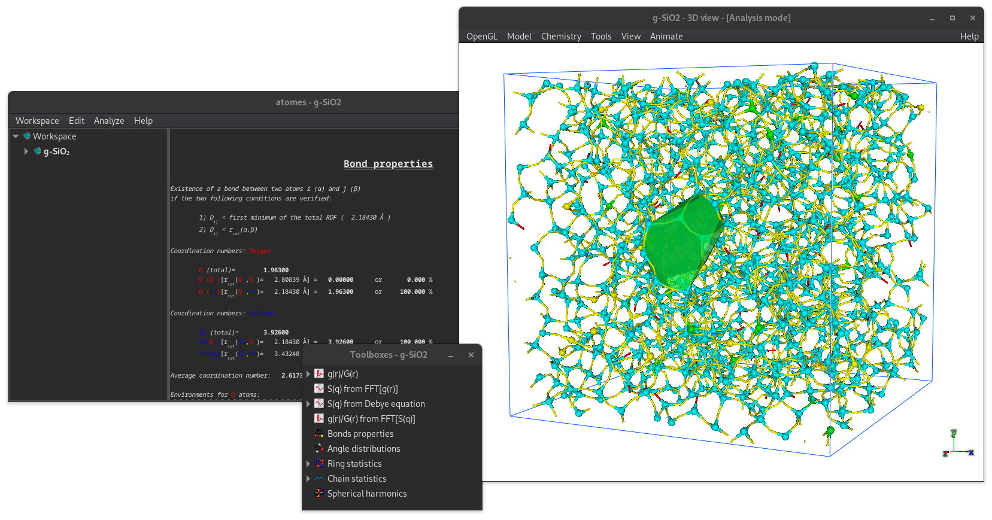Click the Ring statistics icon
The width and height of the screenshot is (992, 520).
(319, 464)
